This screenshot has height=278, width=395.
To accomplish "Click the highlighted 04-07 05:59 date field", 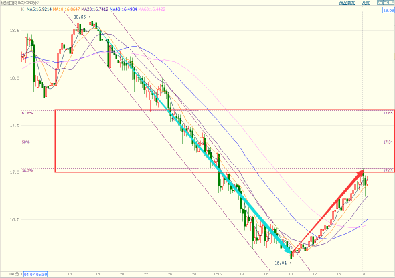I will coord(35,274).
